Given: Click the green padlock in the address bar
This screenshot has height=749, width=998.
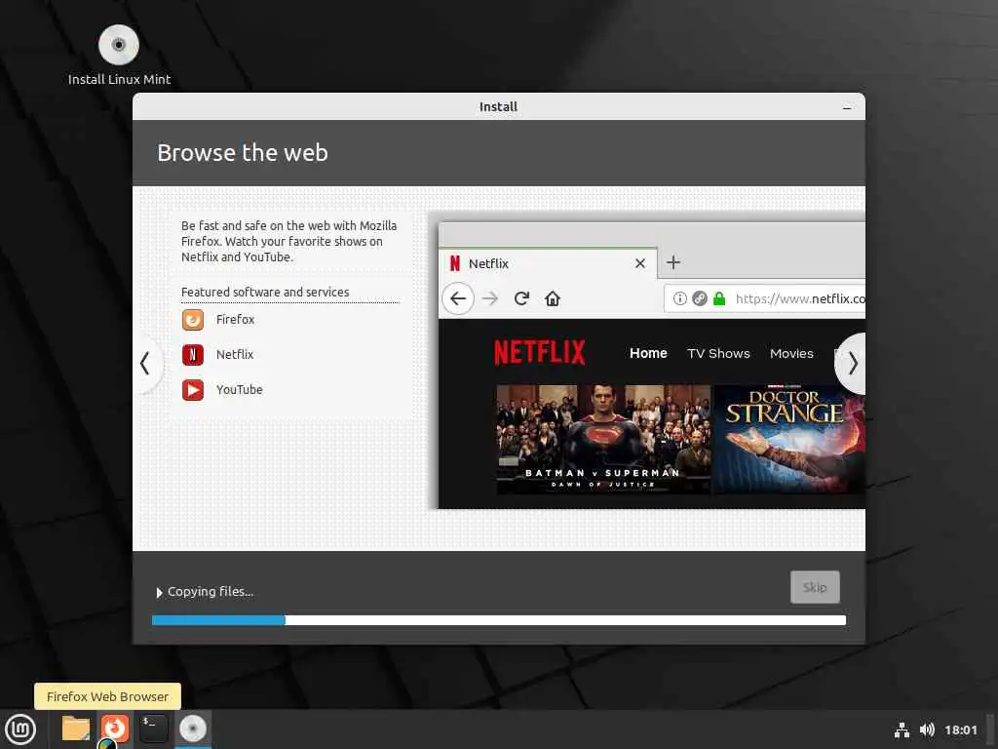Looking at the screenshot, I should point(719,298).
